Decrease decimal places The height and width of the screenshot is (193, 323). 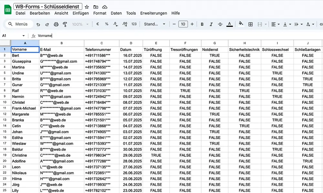[x=116, y=24]
